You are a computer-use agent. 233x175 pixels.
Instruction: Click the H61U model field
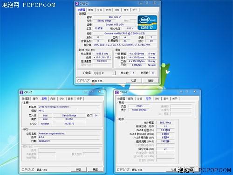point(58,111)
